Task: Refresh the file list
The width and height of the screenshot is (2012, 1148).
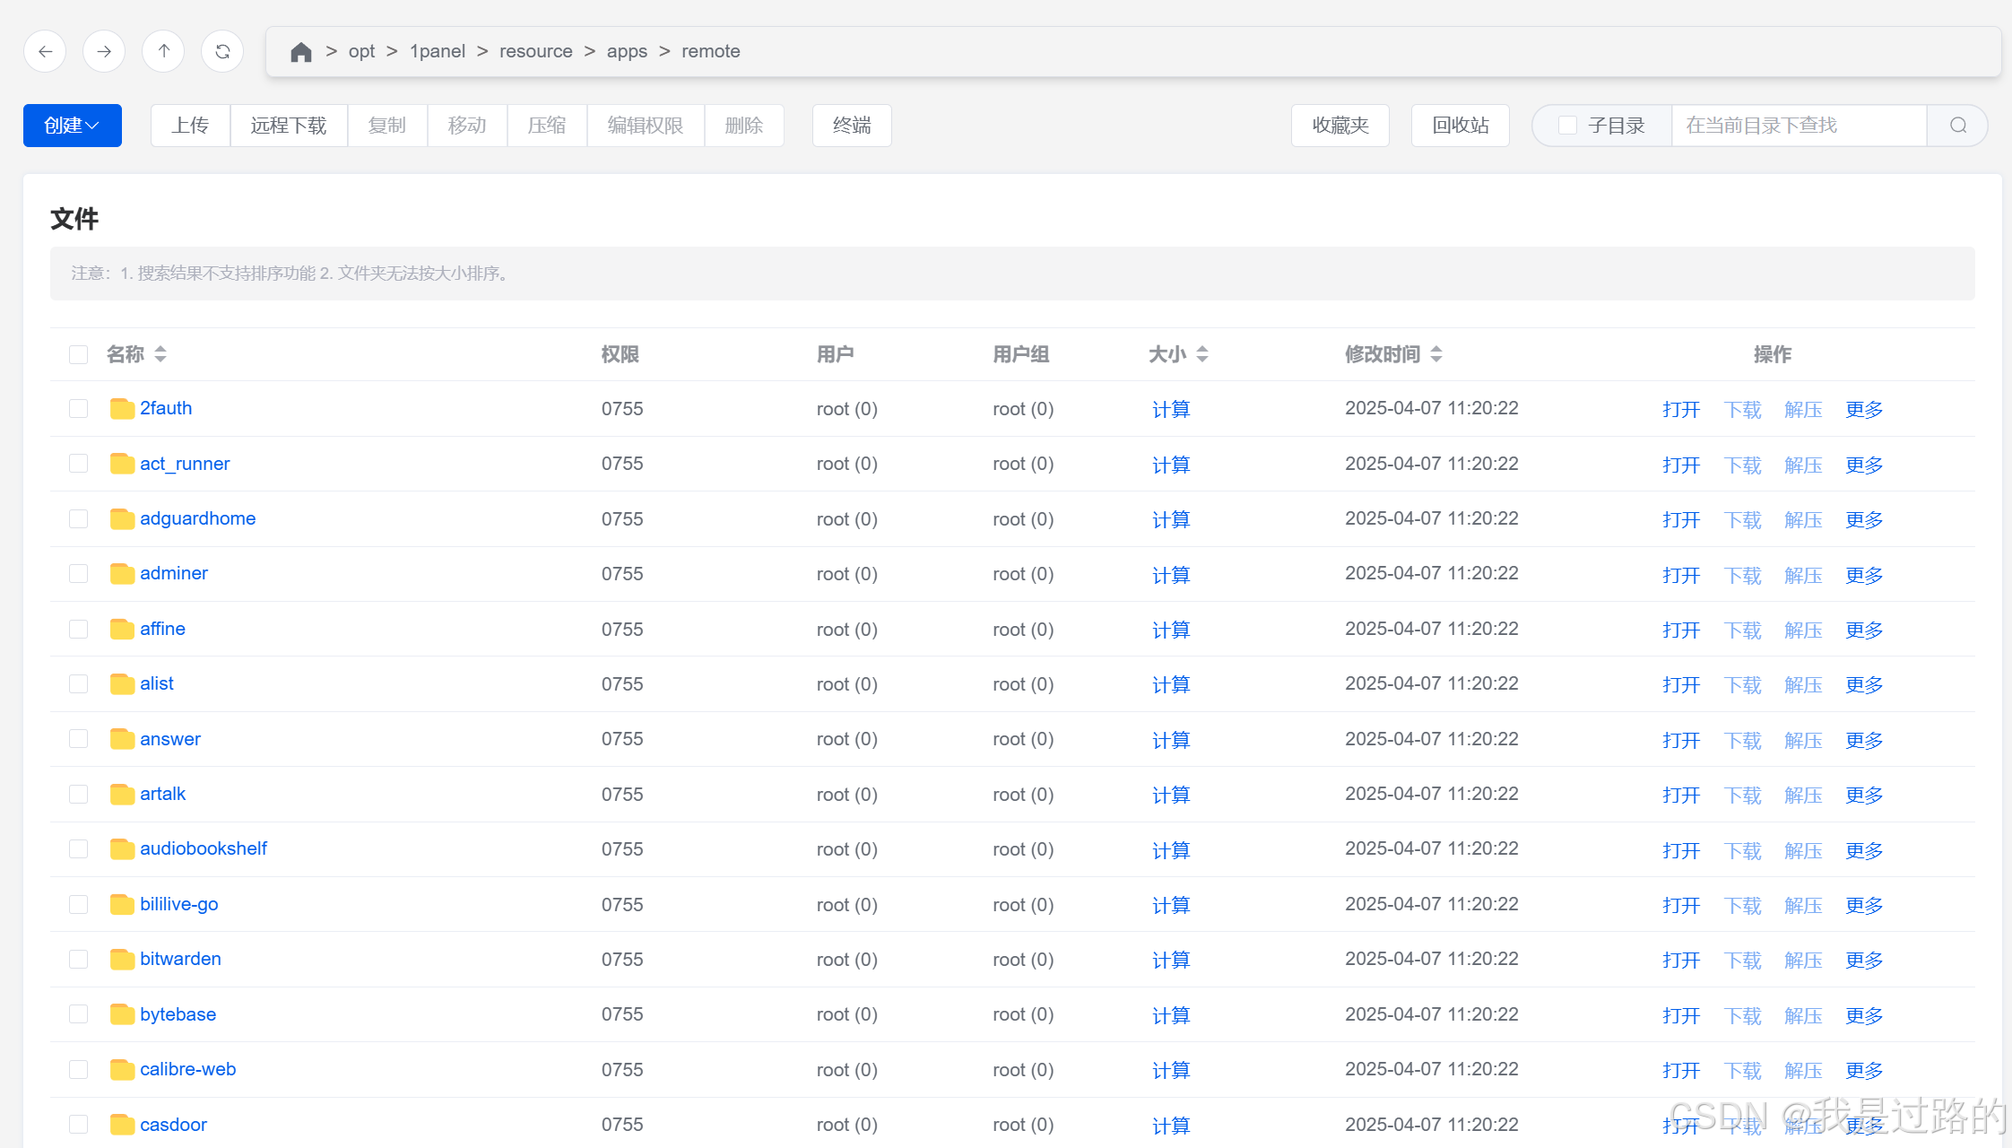Action: pyautogui.click(x=222, y=51)
